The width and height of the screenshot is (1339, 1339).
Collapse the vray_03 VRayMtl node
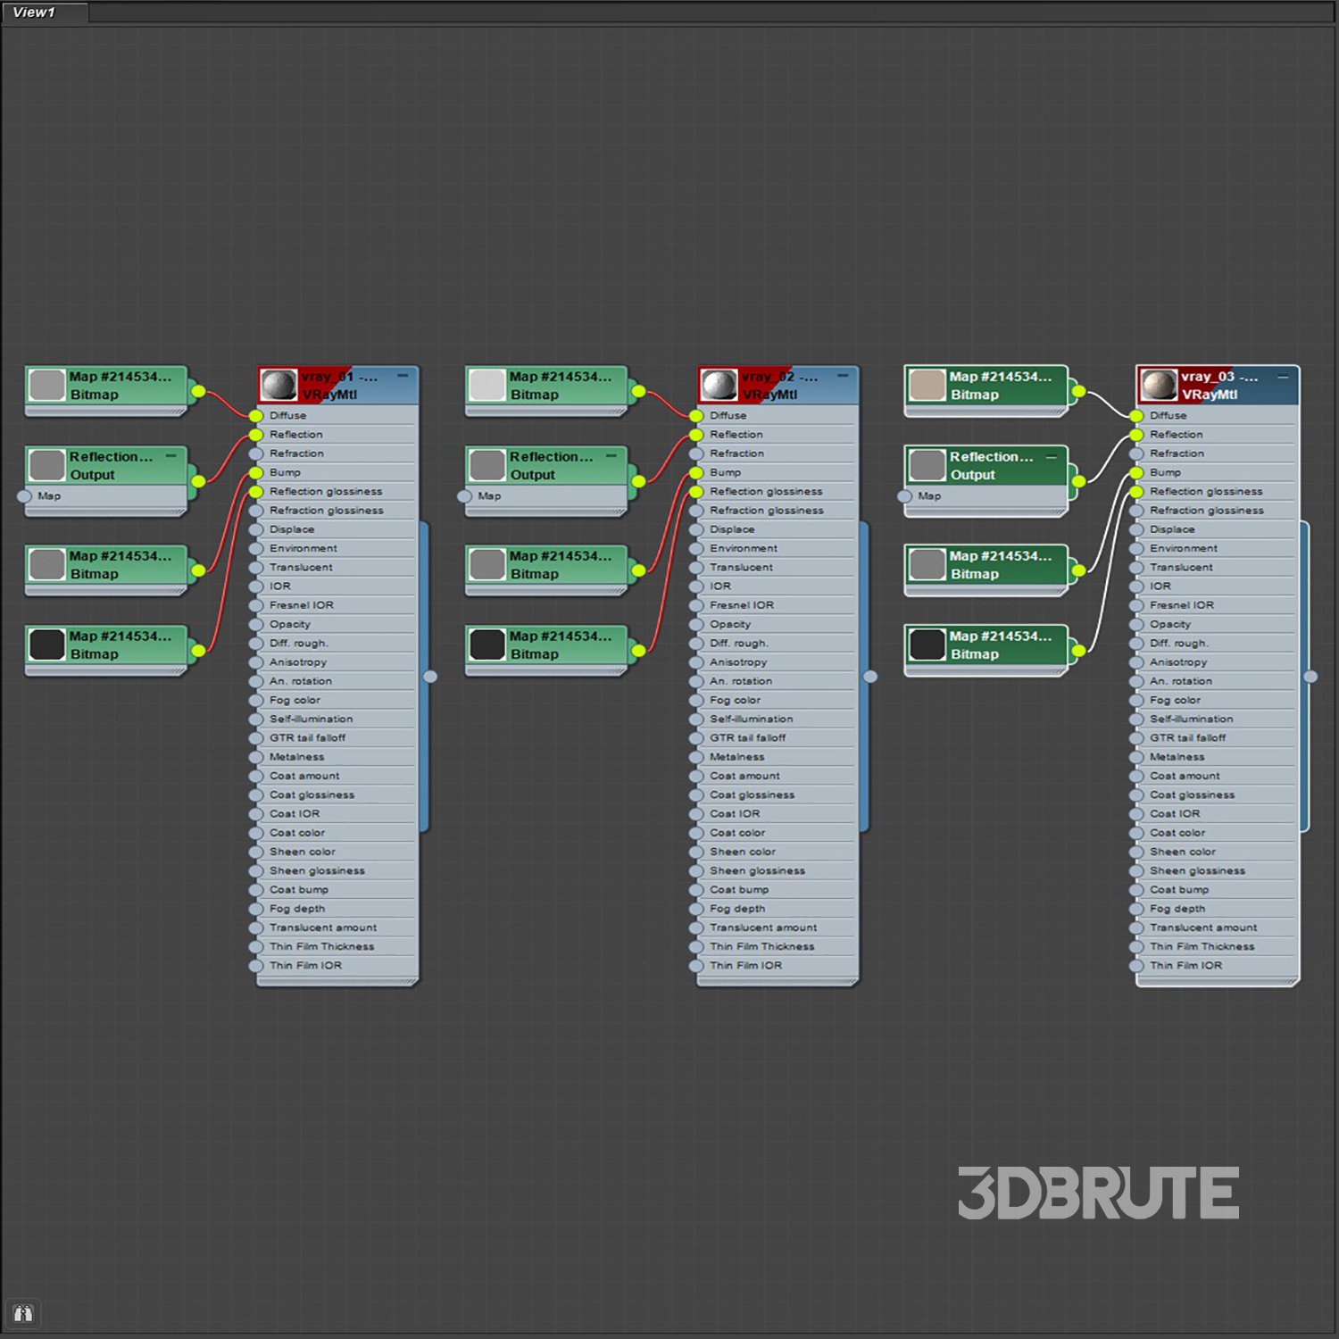click(x=1283, y=377)
